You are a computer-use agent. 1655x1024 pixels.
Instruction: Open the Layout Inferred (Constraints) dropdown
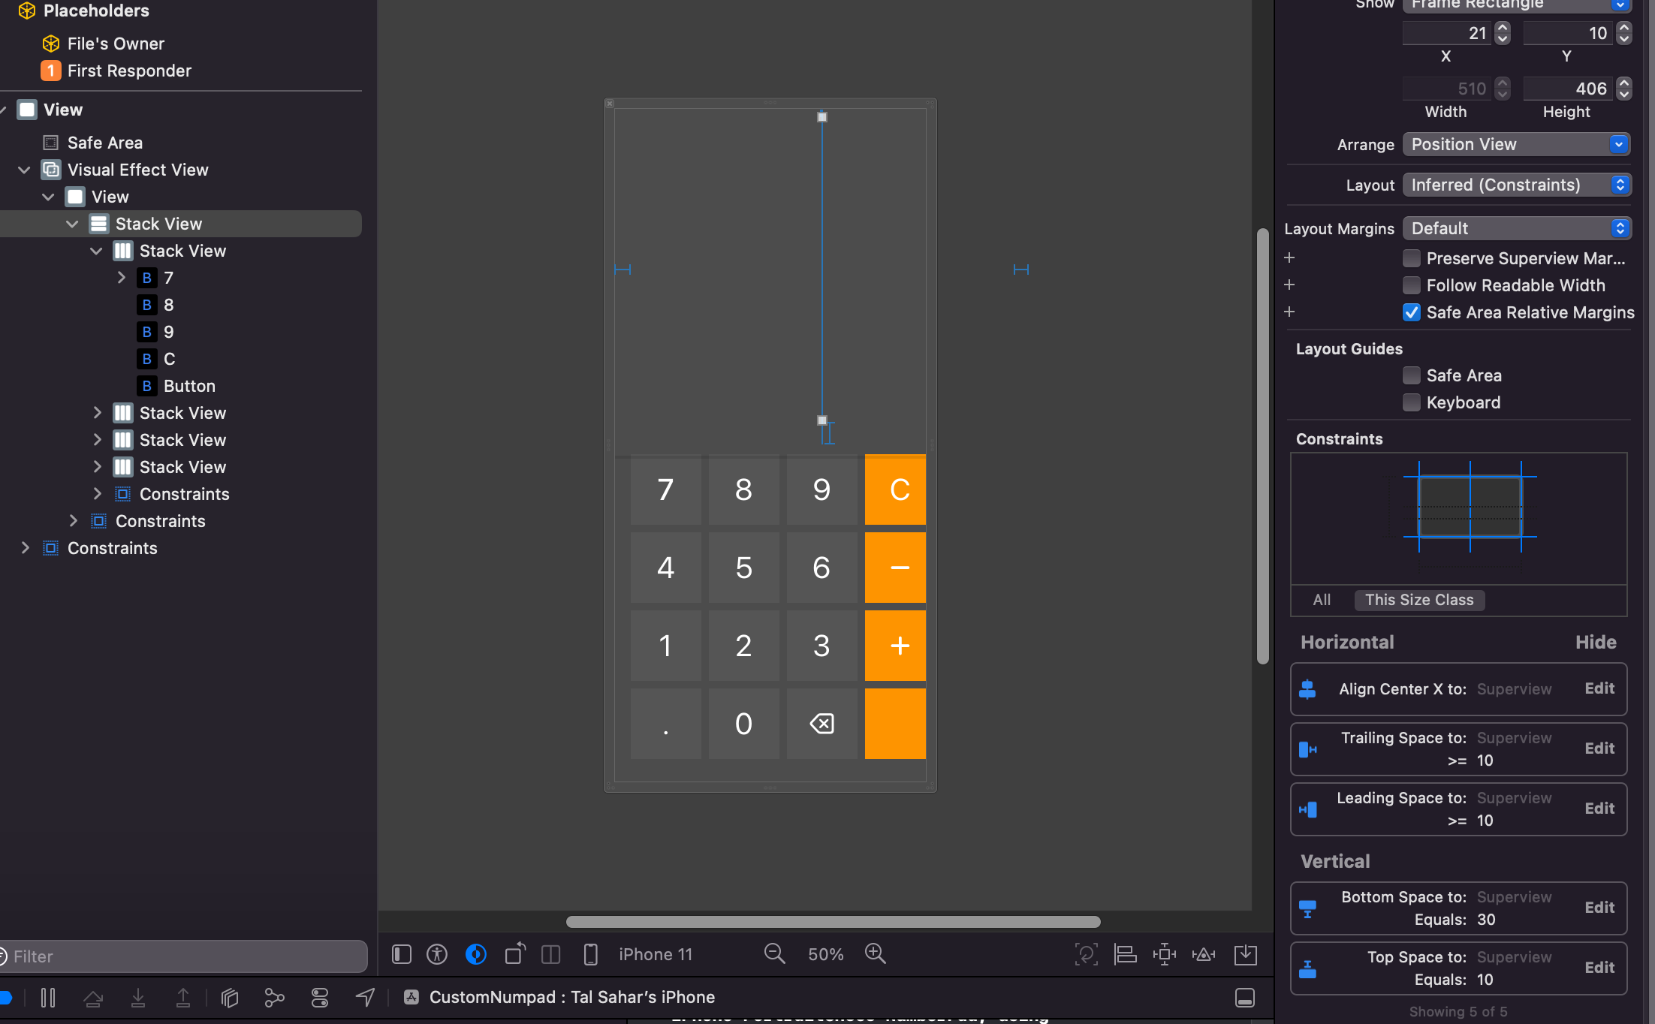click(x=1517, y=185)
